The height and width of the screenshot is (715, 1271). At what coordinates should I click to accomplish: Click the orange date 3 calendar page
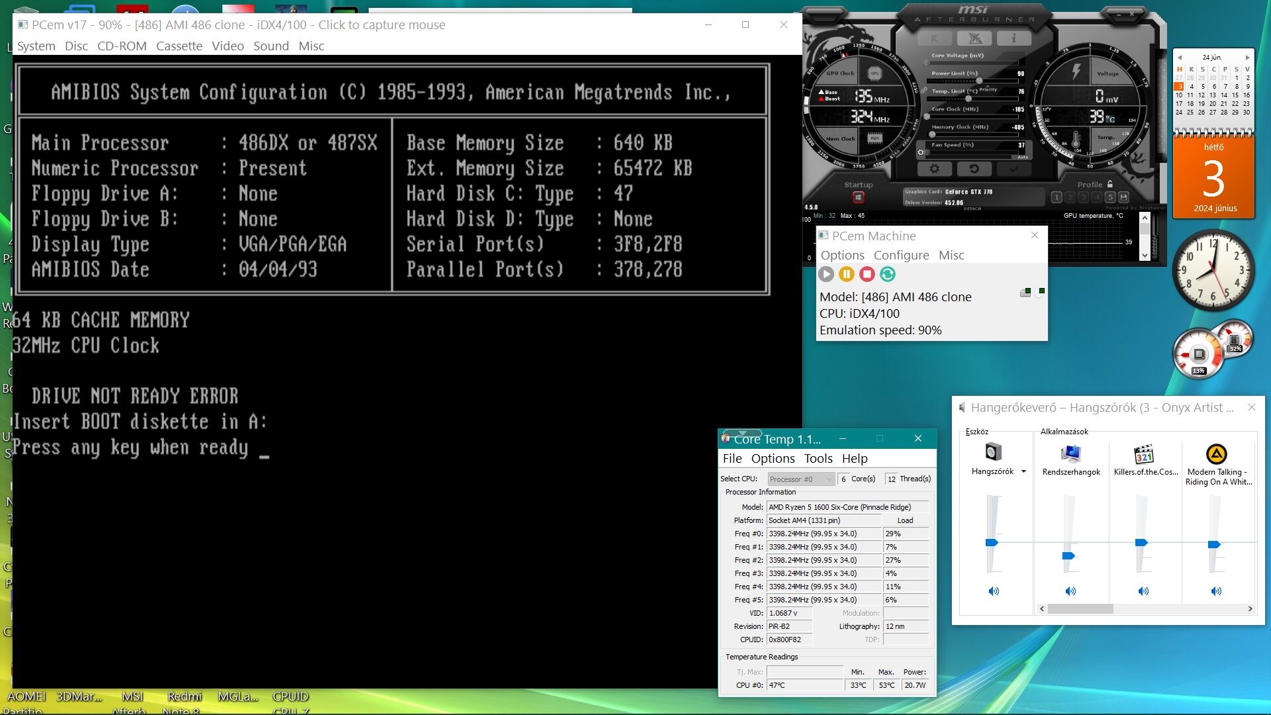click(1213, 176)
